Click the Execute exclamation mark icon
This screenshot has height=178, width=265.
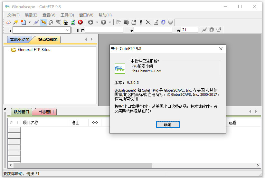pyautogui.click(x=141, y=22)
